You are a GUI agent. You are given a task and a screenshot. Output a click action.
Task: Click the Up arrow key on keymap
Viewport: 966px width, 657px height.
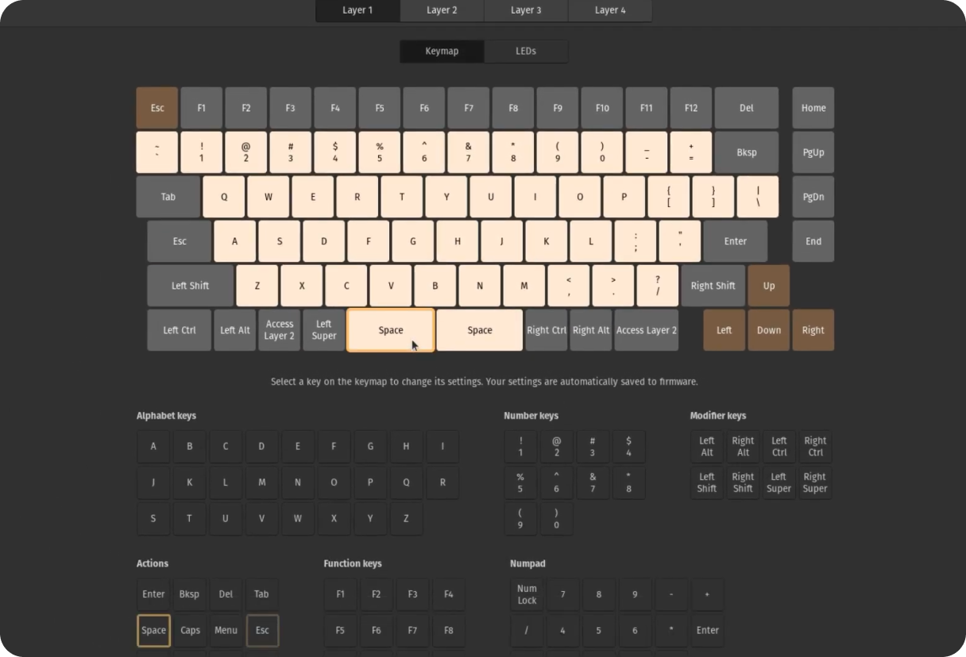pos(768,286)
